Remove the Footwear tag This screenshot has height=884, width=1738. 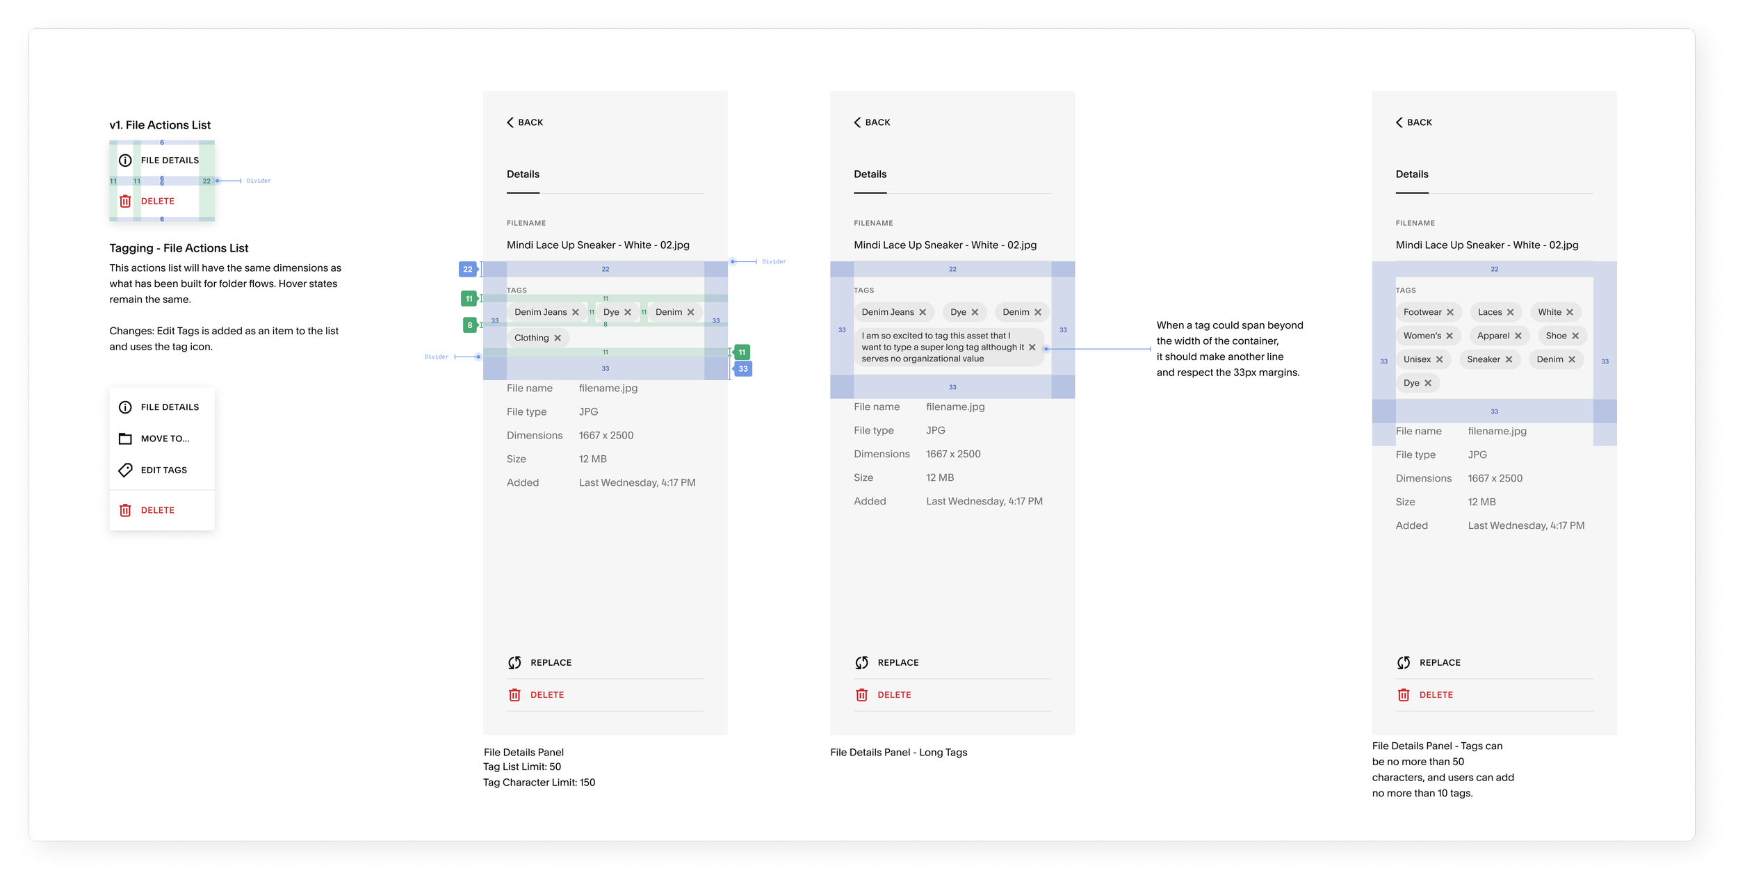tap(1450, 312)
